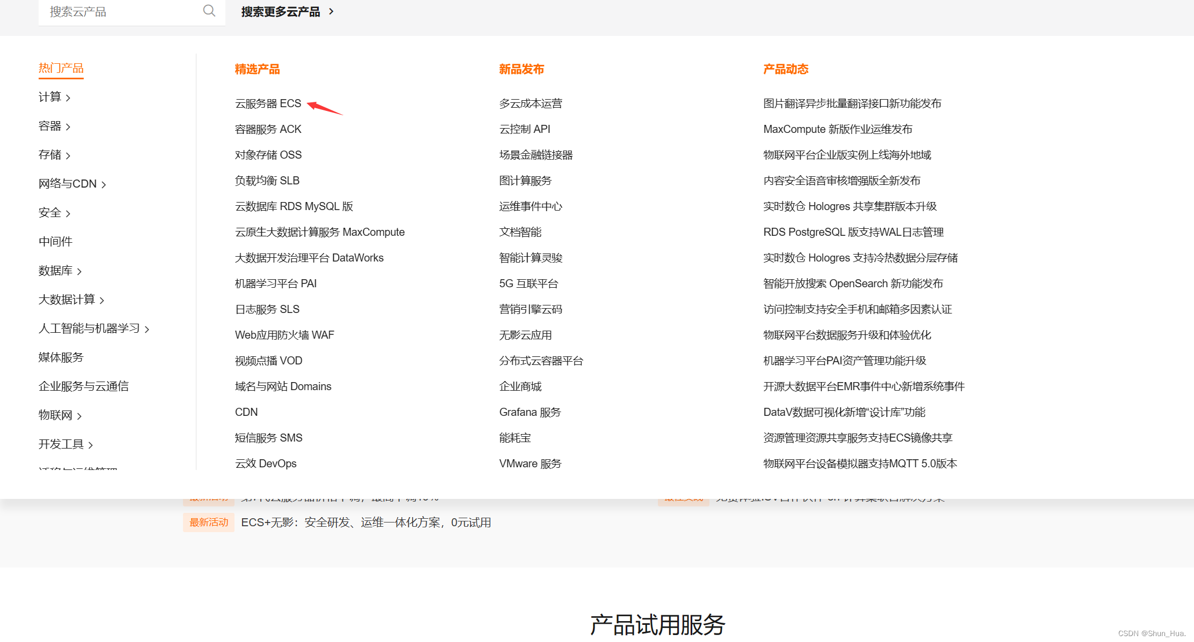Screen dimensions: 1194x642
Task: Expand the 计算 category
Action: pos(54,97)
